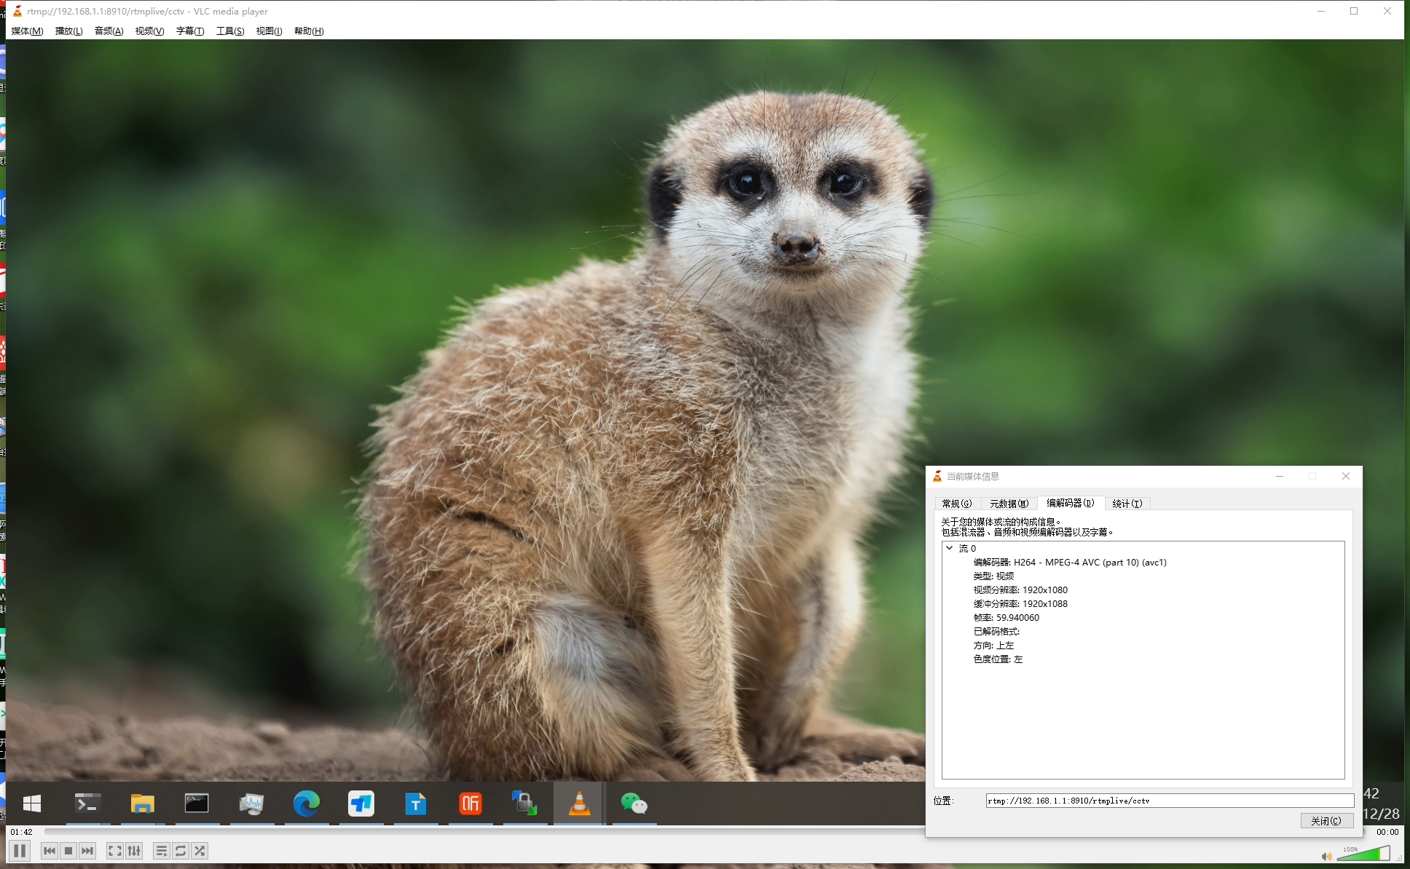
Task: Open the 帮助(H) menu
Action: click(x=309, y=31)
